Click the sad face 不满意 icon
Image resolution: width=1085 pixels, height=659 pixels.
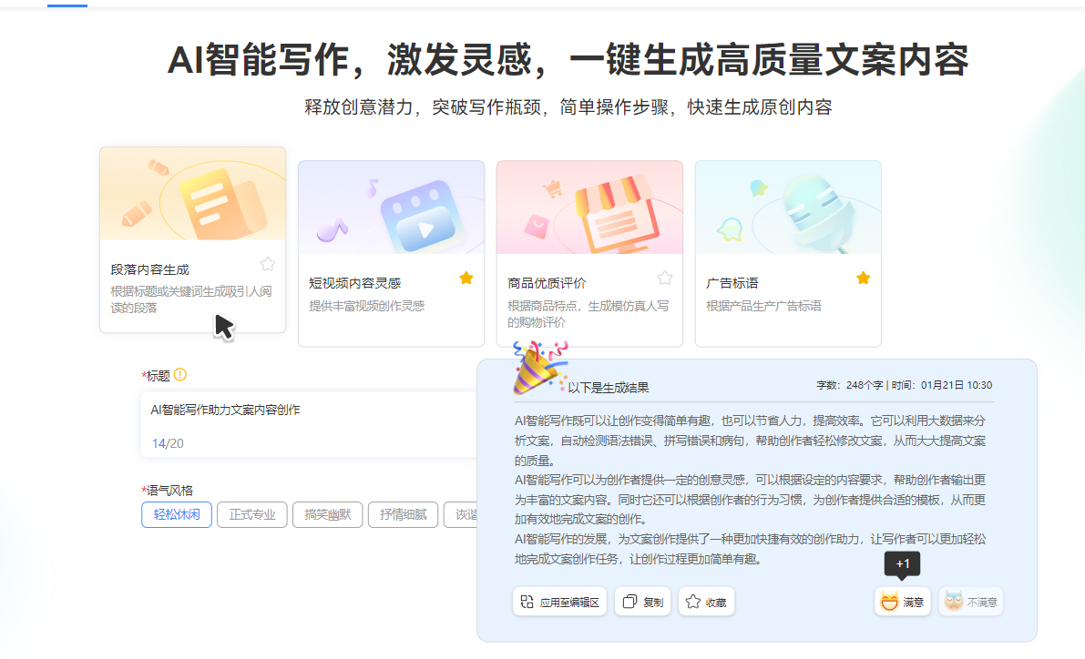(954, 602)
